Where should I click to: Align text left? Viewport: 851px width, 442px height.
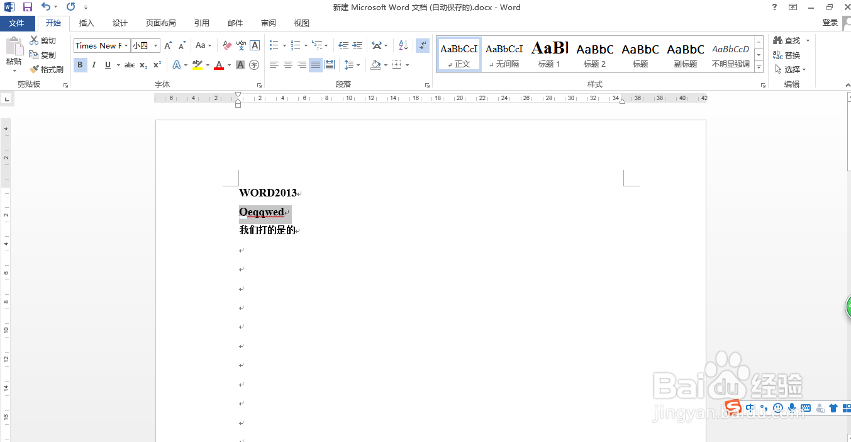click(x=274, y=65)
